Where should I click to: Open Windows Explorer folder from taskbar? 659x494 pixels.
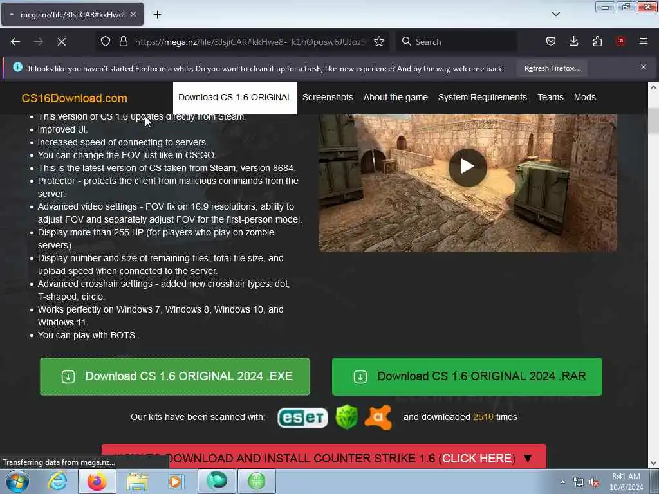click(137, 482)
